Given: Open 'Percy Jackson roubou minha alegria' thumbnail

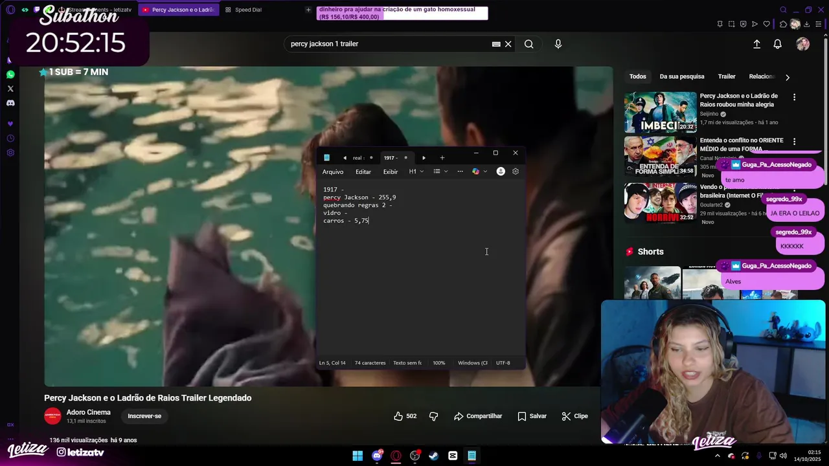Looking at the screenshot, I should click(x=661, y=112).
